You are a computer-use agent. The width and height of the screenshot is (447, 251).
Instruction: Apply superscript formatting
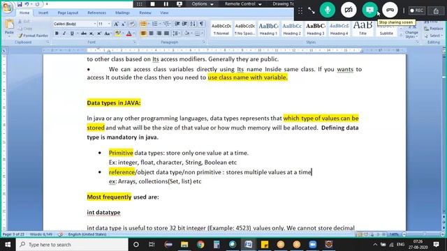point(99,33)
